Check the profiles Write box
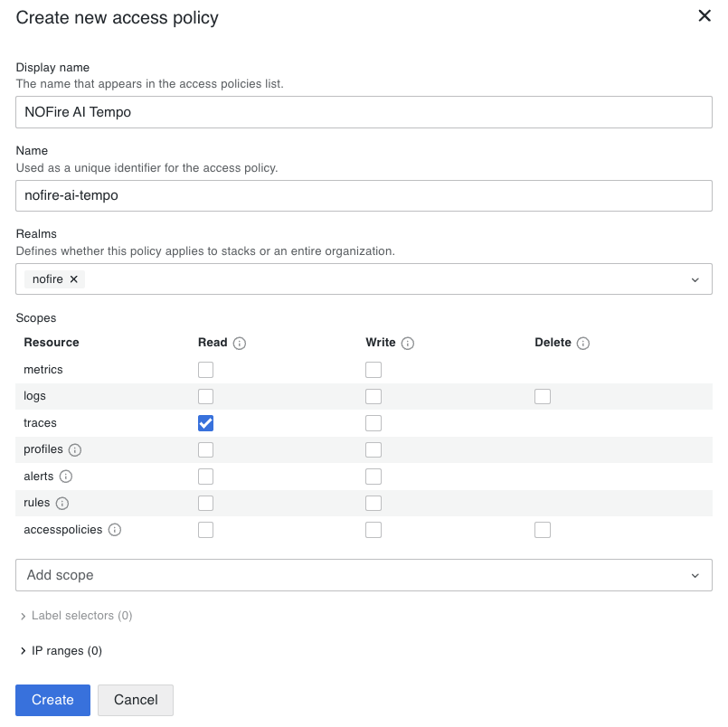728x727 pixels. 373,449
